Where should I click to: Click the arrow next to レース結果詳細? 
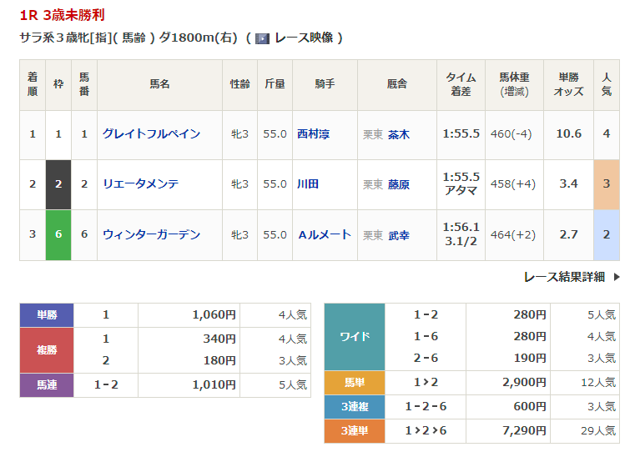point(617,277)
